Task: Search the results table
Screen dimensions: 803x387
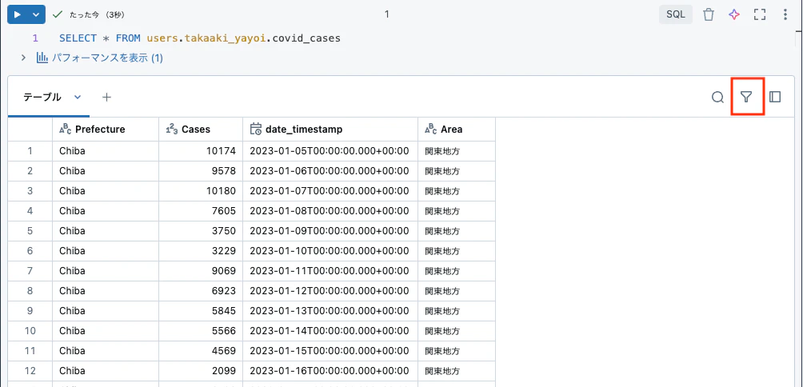Action: [717, 97]
